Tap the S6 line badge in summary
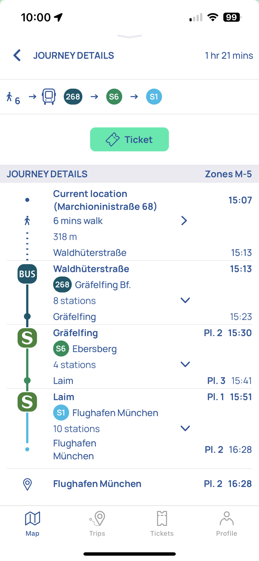The width and height of the screenshot is (259, 561). pos(114,96)
